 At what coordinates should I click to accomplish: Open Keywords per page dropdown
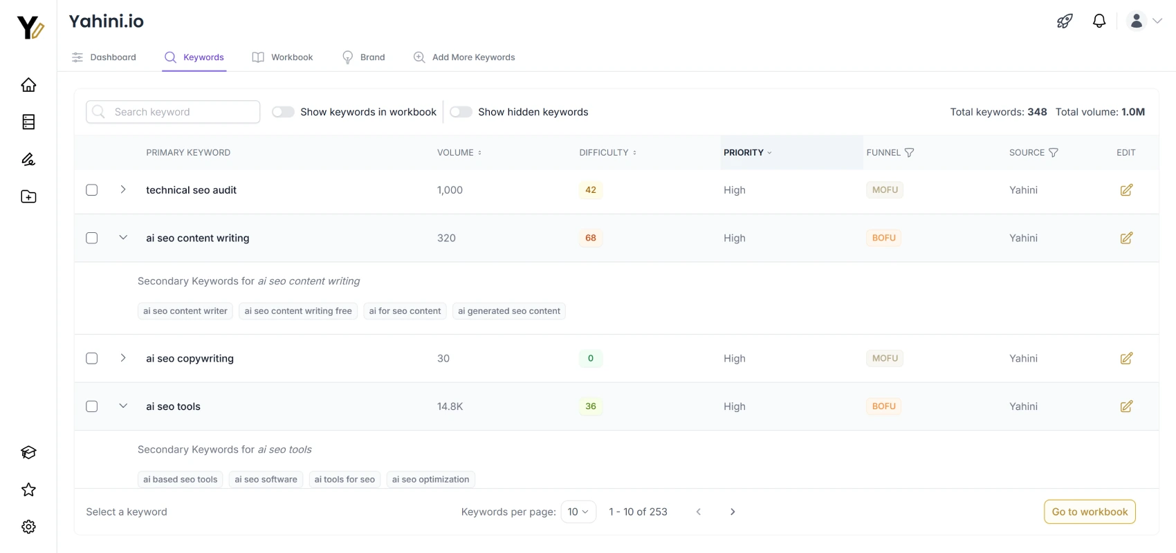click(x=578, y=512)
